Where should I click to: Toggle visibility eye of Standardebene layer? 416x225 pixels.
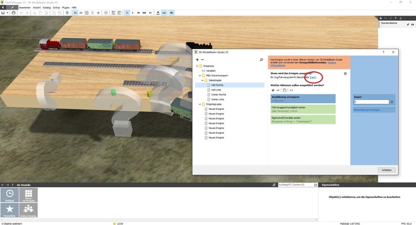(412, 24)
